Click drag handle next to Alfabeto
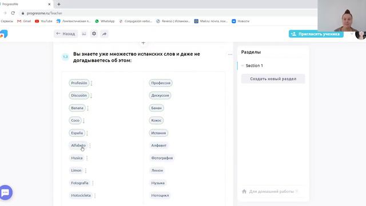This screenshot has height=206, width=366. [x=90, y=145]
